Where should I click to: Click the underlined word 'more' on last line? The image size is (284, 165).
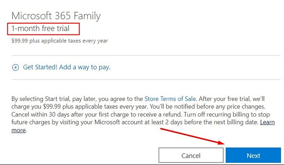(x=18, y=130)
